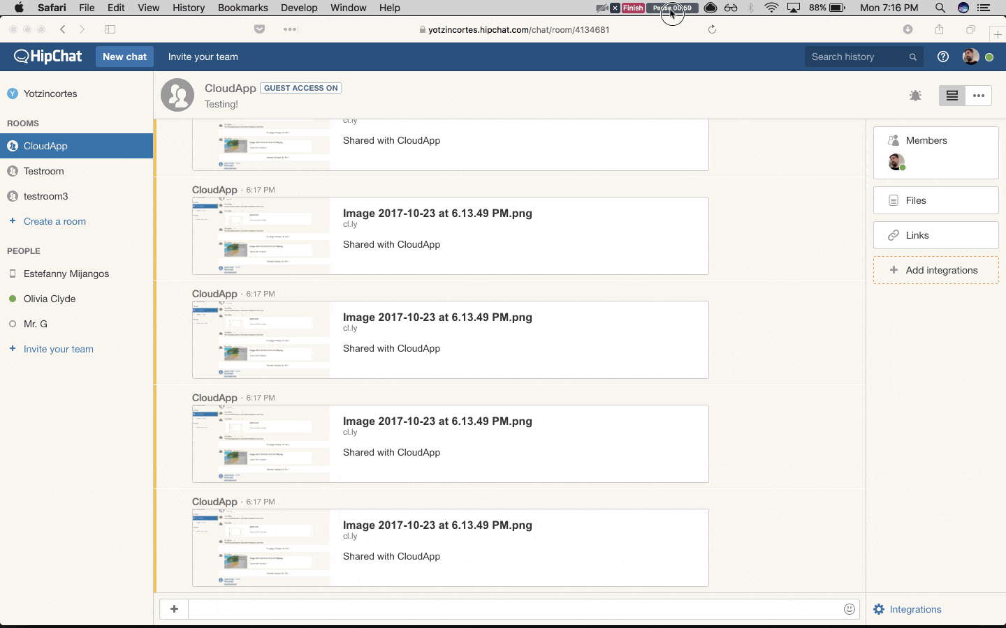Click the HipChat logo

[x=48, y=57]
